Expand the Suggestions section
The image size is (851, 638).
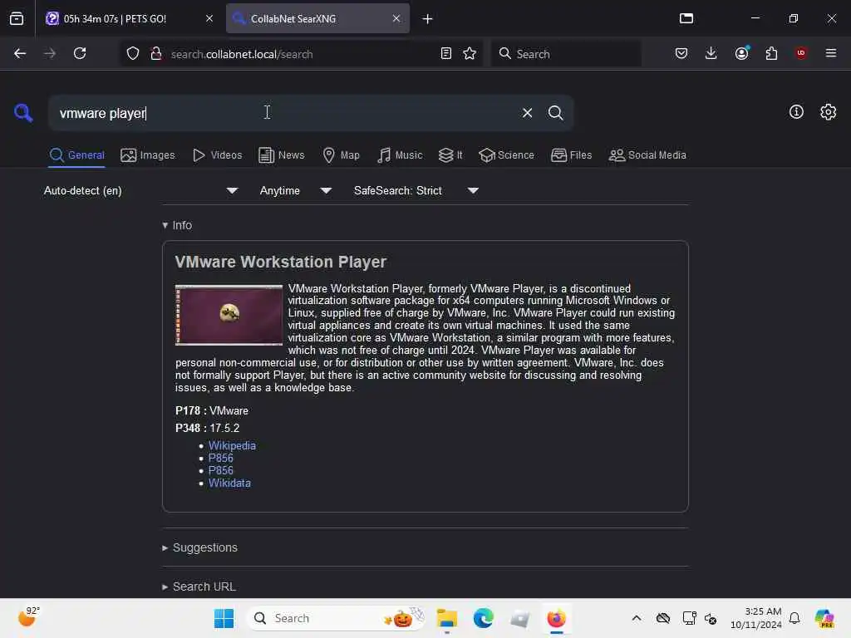pos(199,548)
